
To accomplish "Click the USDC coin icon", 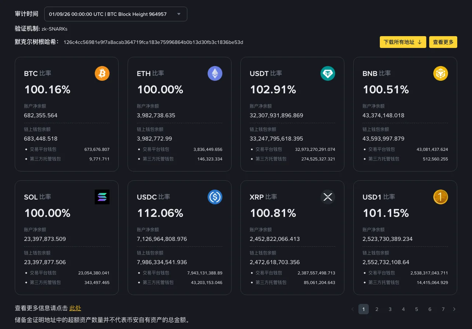I will pyautogui.click(x=215, y=197).
